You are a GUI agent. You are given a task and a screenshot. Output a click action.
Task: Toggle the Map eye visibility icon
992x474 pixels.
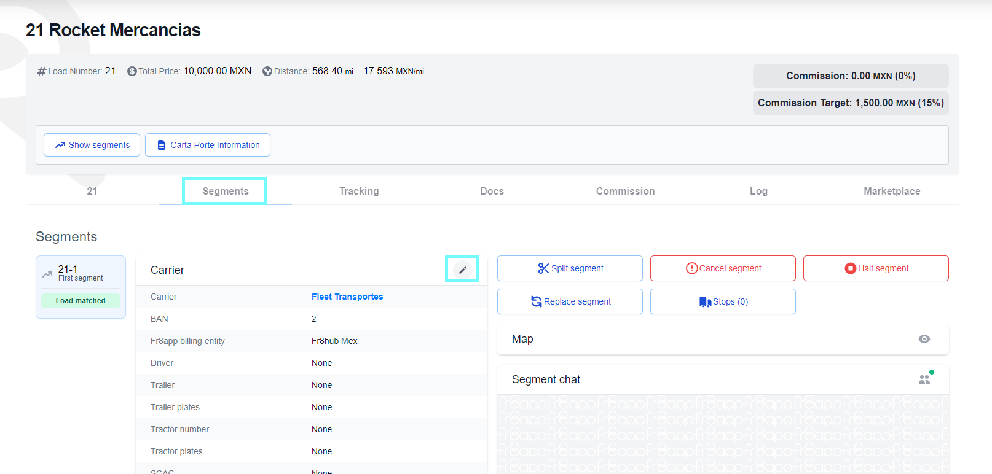[x=924, y=339]
